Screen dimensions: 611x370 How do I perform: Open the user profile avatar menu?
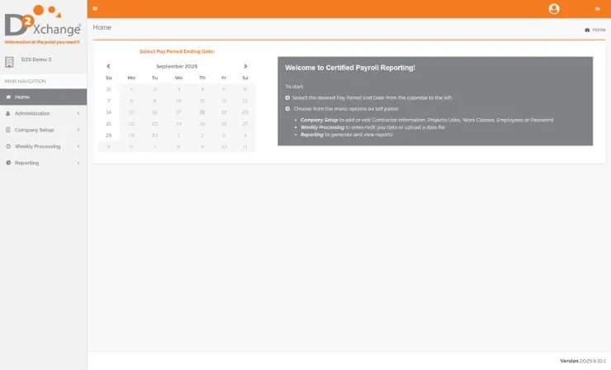point(554,8)
